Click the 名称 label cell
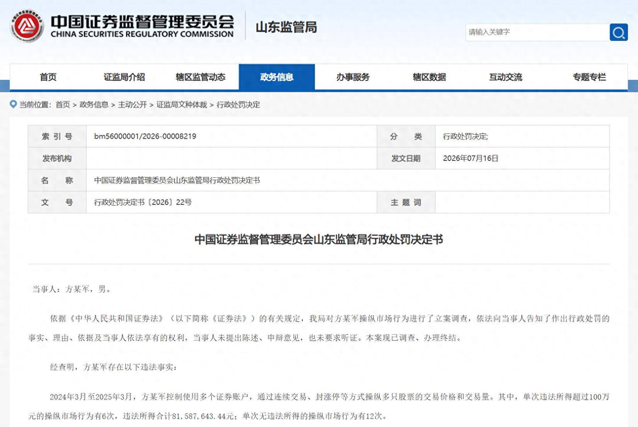This screenshot has height=427, width=638. coord(57,180)
